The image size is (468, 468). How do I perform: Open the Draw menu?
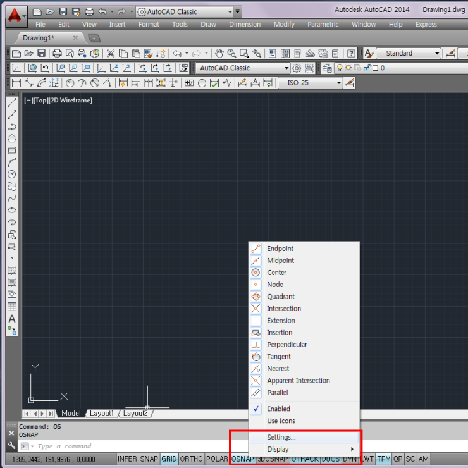click(x=208, y=25)
